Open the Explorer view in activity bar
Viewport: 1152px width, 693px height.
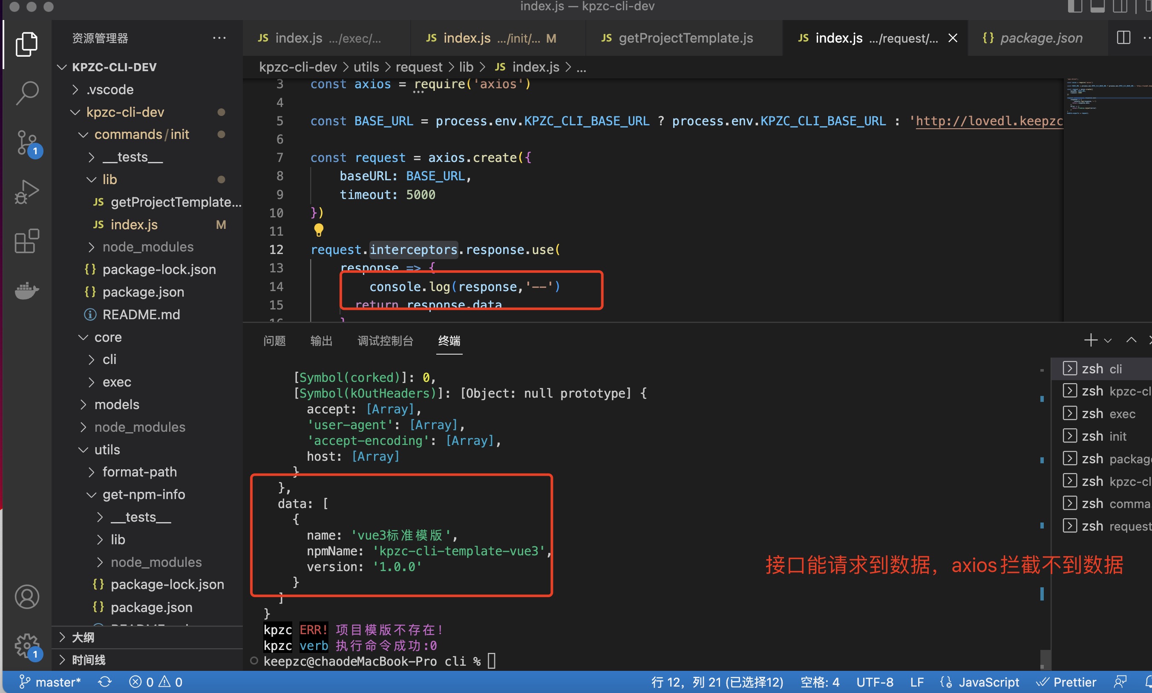[26, 44]
